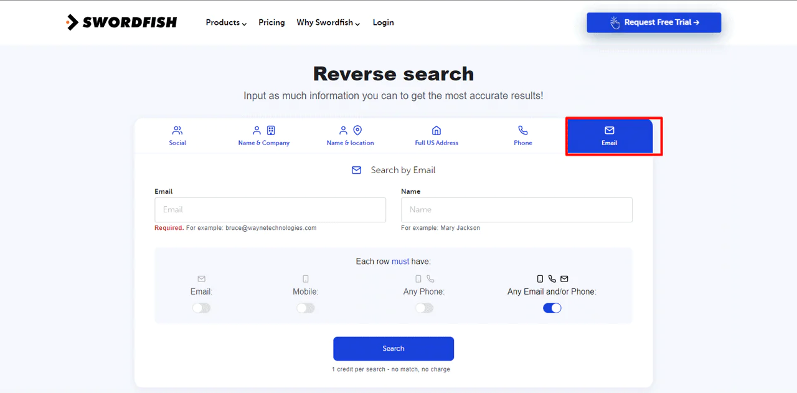Go to Login in navigation
The width and height of the screenshot is (797, 393).
tap(383, 22)
